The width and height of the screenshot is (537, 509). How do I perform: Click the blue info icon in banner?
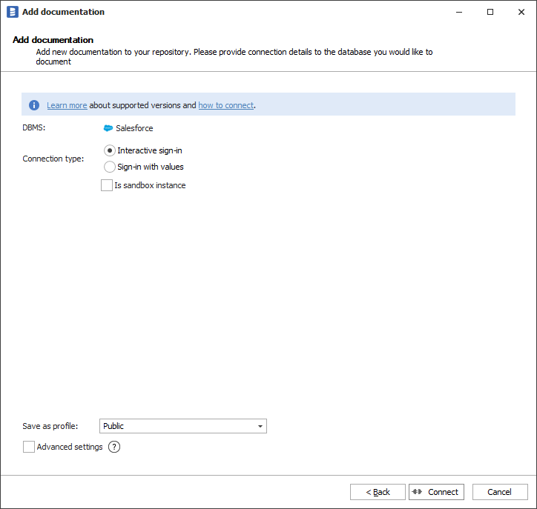[x=34, y=105]
